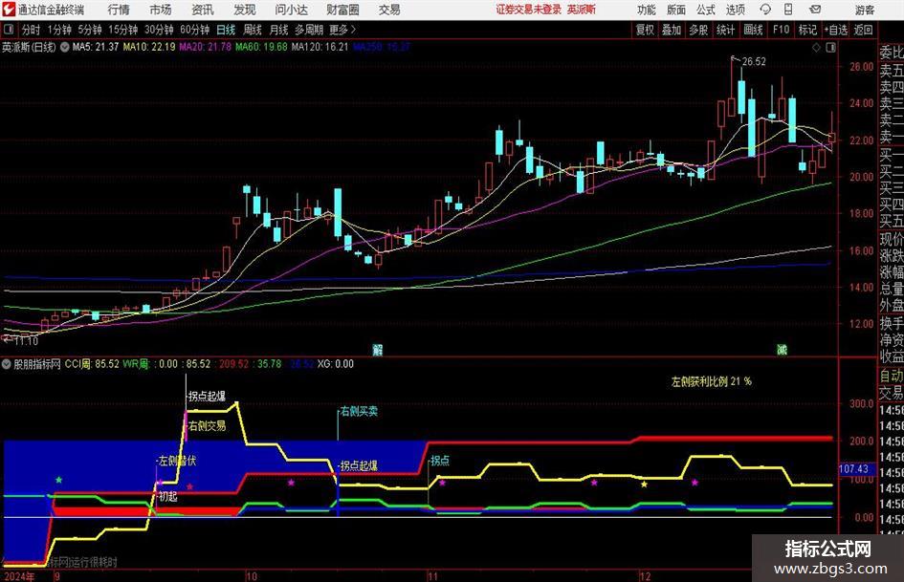
Task: Add stock with +自选 button
Action: [x=836, y=30]
